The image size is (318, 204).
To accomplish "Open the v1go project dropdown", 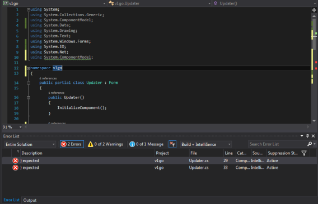I will tap(54, 3).
